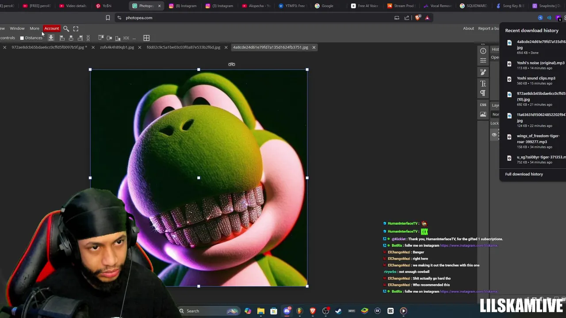Open the Brush panel icon
566x318 pixels.
(483, 72)
